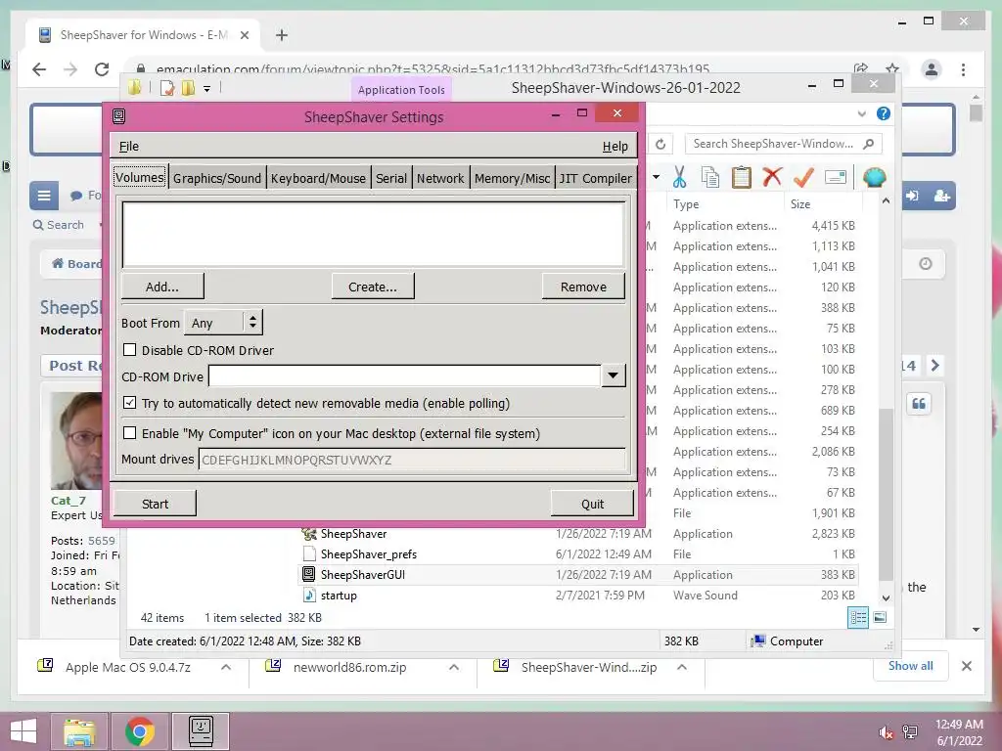The image size is (1002, 751).
Task: Click the muted volume tray icon
Action: [886, 732]
